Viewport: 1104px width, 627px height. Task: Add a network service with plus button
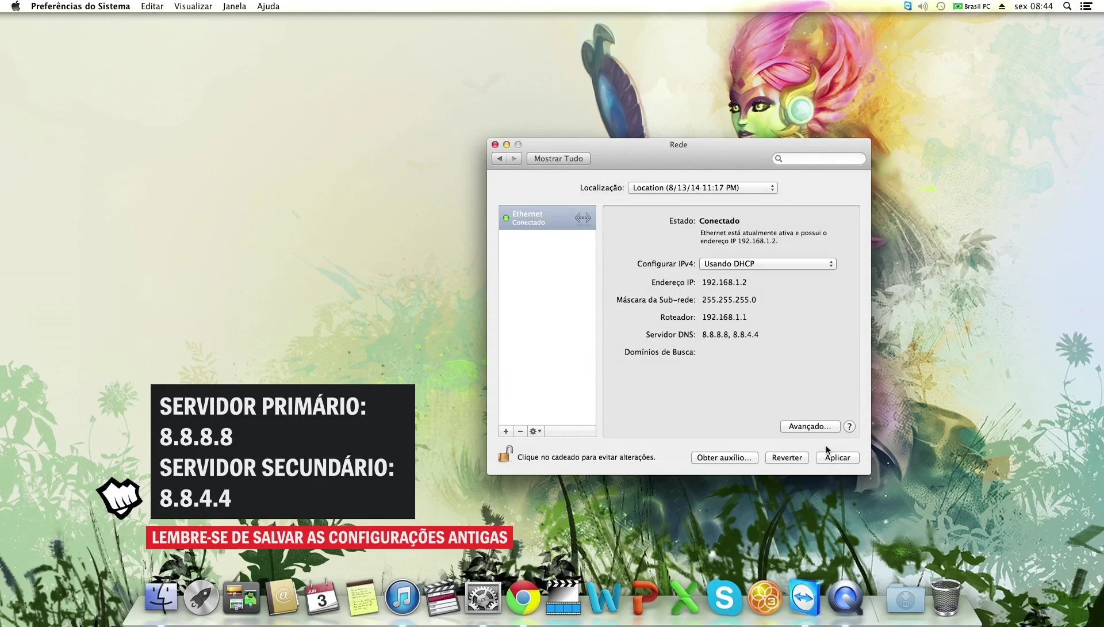click(505, 431)
